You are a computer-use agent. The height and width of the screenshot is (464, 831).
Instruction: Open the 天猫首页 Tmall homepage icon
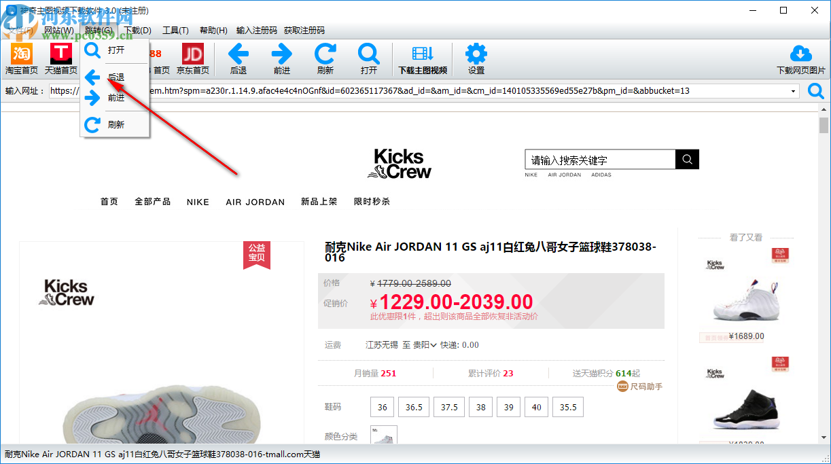click(x=60, y=58)
